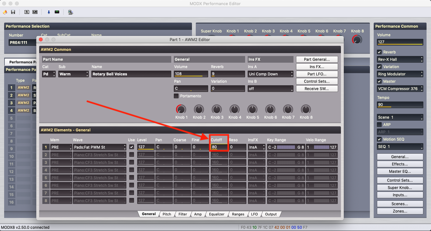Open the VCM Compressor 376 dropdown
The width and height of the screenshot is (431, 231).
[x=400, y=89]
